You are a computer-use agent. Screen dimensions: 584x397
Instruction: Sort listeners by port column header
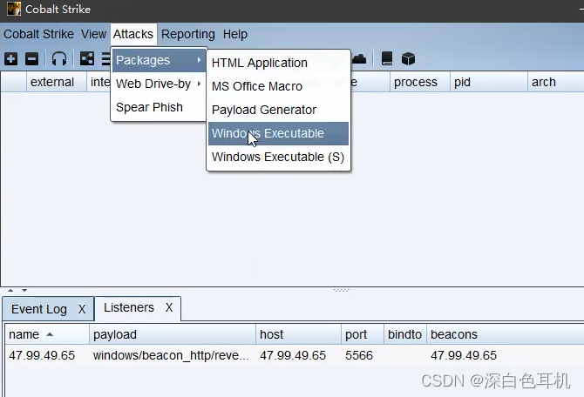pyautogui.click(x=363, y=334)
